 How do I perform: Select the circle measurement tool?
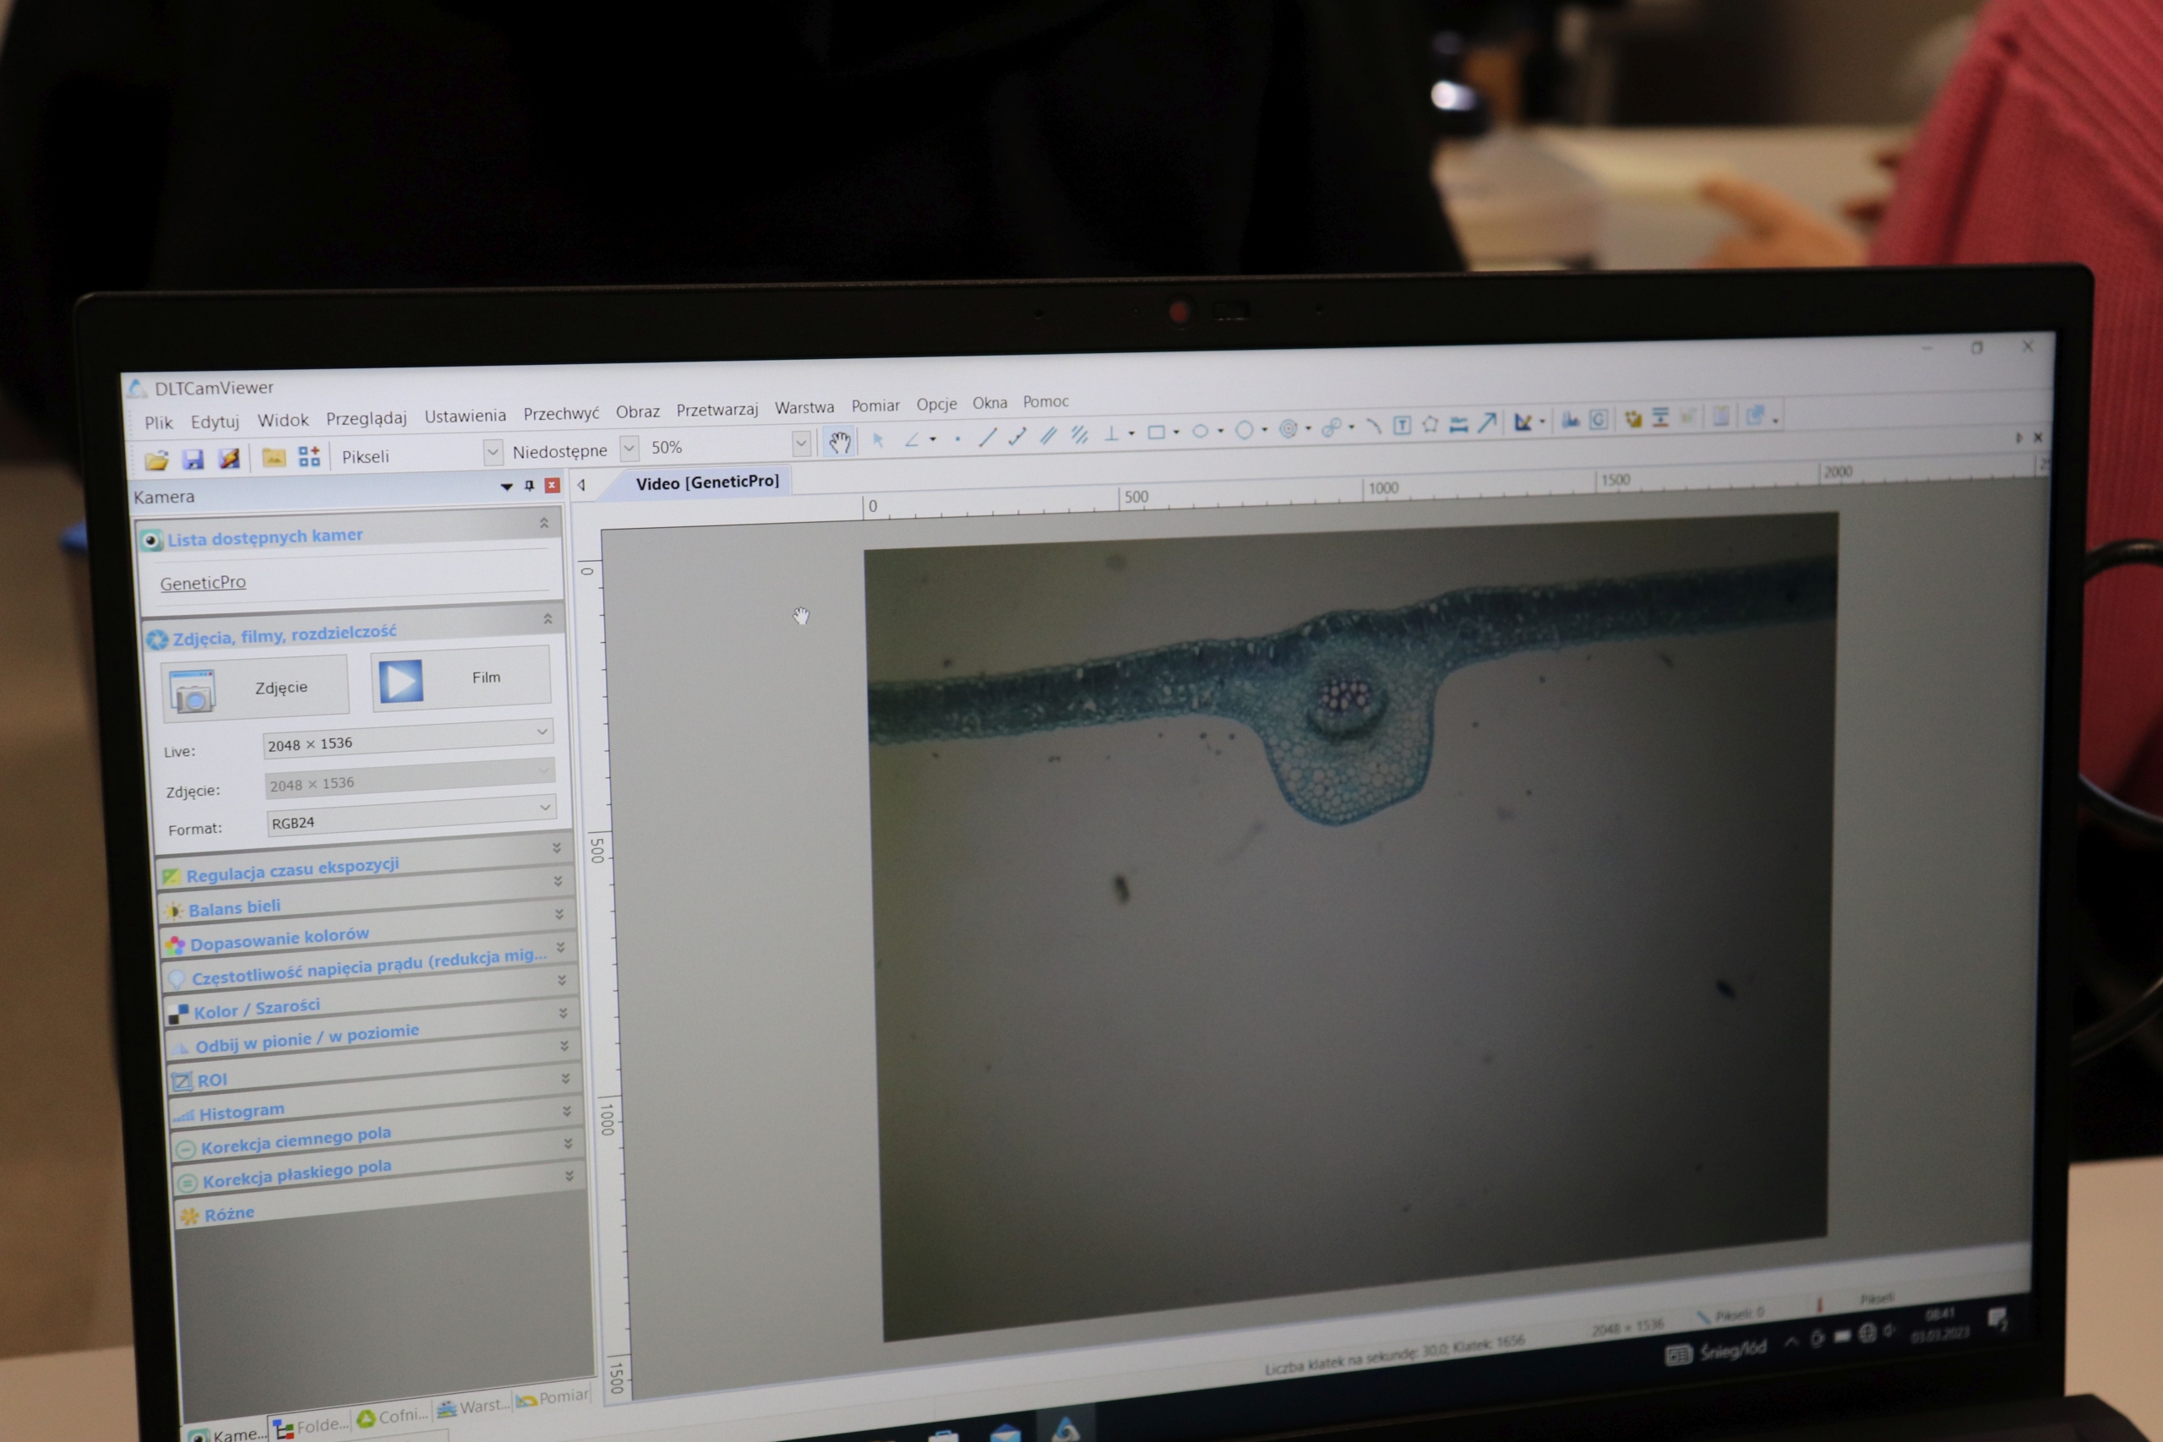click(1245, 430)
